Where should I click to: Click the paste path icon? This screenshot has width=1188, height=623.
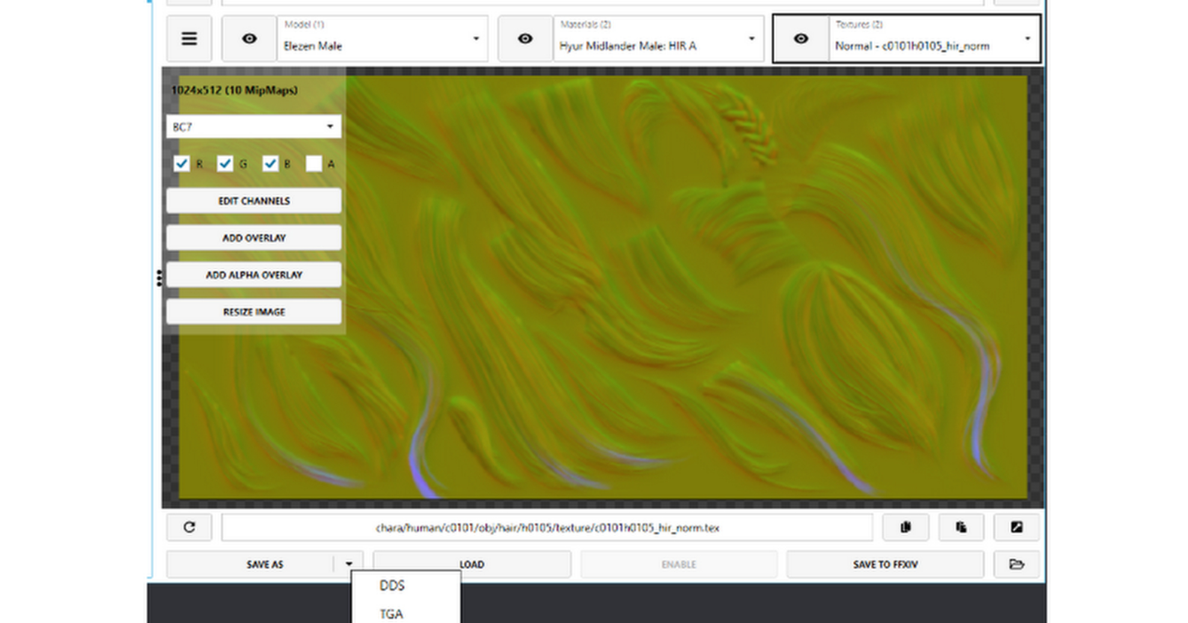pos(961,527)
